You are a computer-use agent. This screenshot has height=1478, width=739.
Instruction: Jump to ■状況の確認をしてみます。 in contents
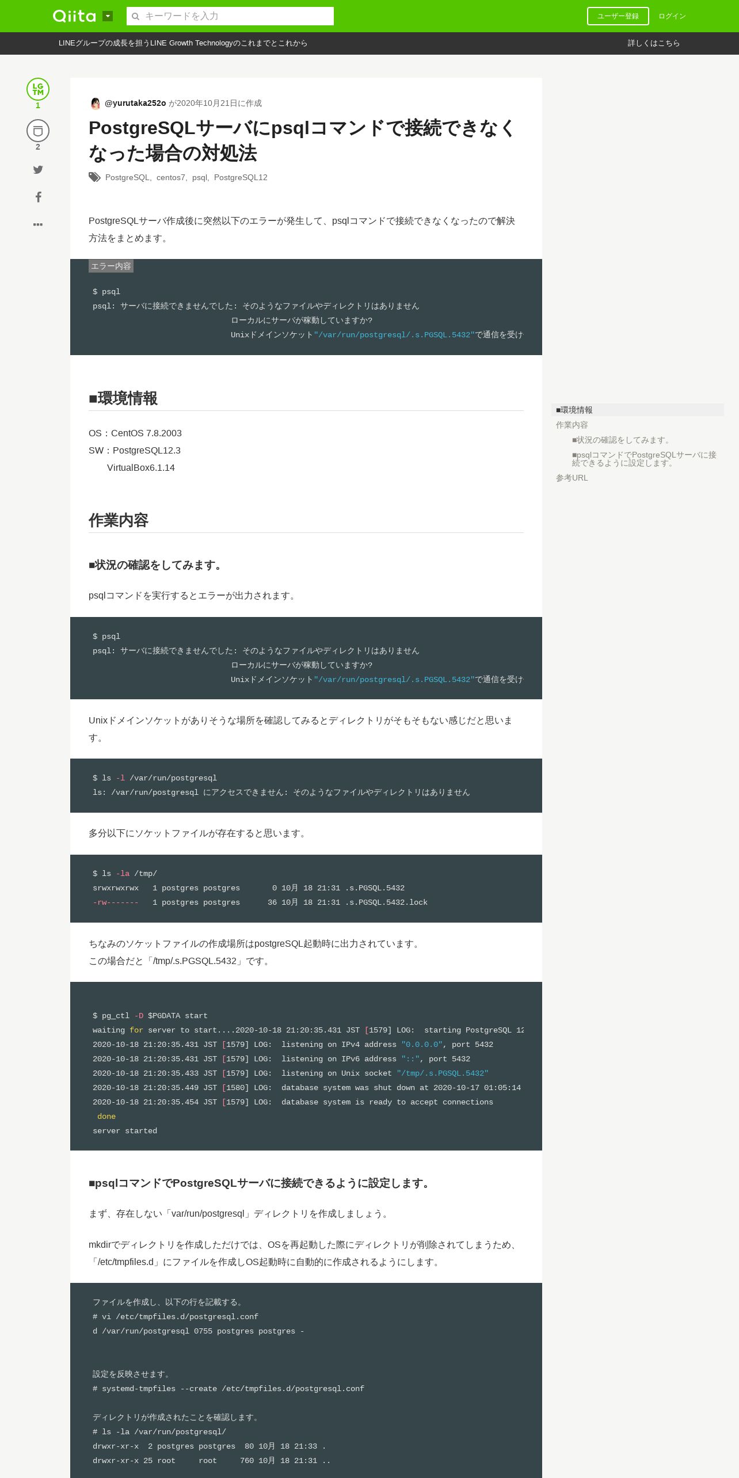coord(622,440)
